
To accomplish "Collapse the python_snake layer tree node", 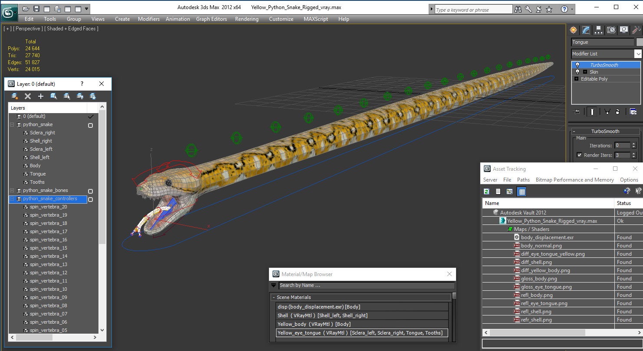I will [x=12, y=125].
